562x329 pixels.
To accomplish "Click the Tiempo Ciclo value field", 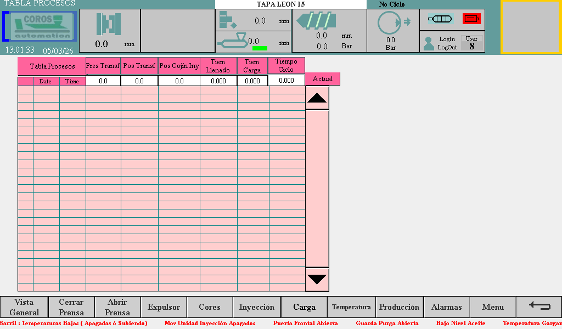I will 286,81.
